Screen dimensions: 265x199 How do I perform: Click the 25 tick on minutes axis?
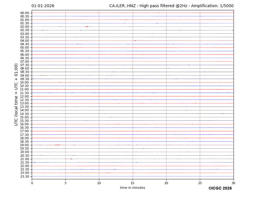click(x=200, y=183)
